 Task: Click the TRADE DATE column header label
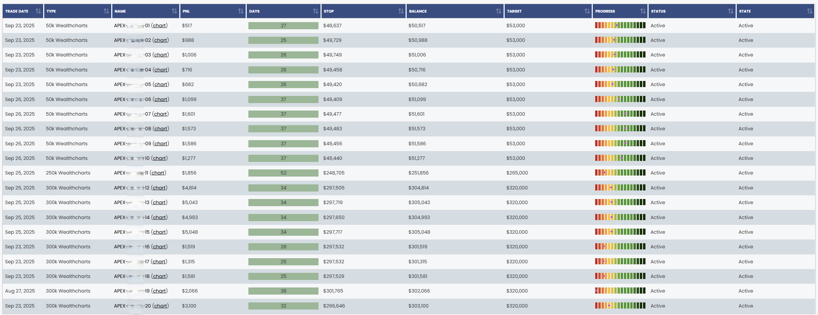[x=17, y=11]
